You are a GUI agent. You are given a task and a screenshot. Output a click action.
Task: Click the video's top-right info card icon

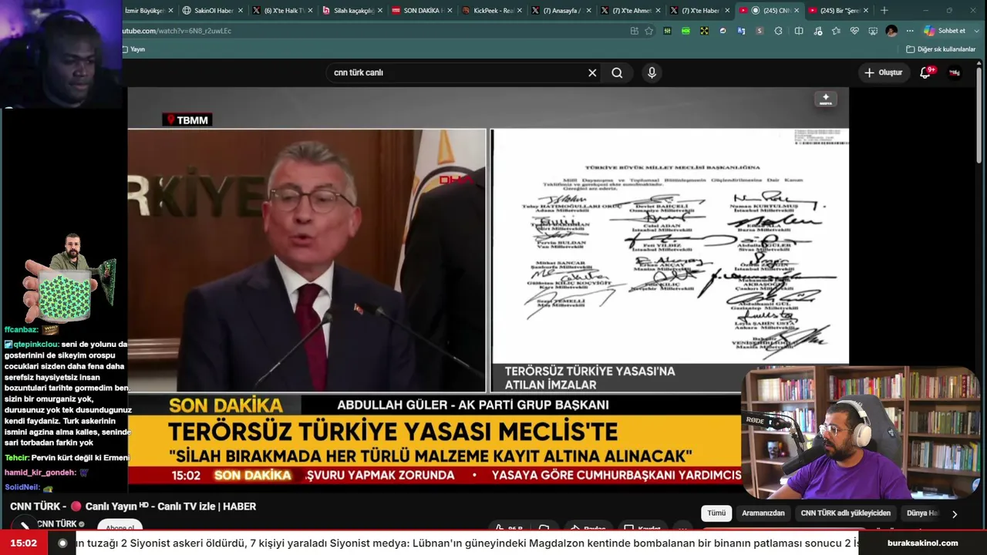[x=826, y=99]
